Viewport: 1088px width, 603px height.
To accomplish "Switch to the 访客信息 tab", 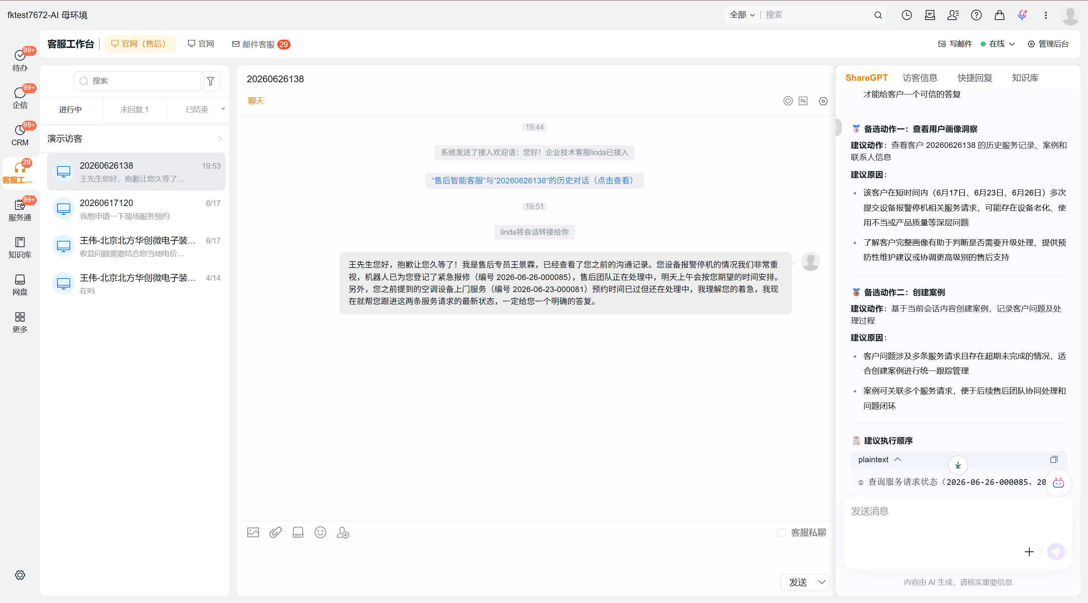I will 920,78.
